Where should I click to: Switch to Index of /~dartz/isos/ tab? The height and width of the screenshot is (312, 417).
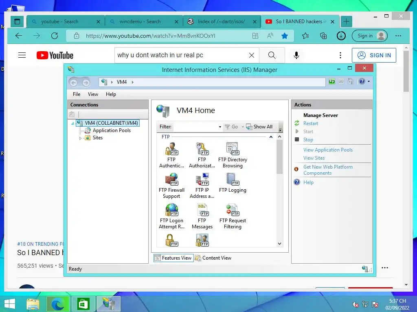click(x=222, y=22)
